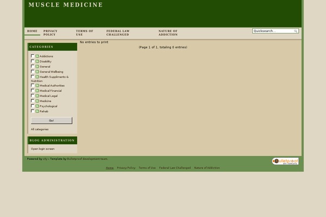The height and width of the screenshot is (217, 326).
Task: Click the footer Home link
Action: (x=110, y=168)
